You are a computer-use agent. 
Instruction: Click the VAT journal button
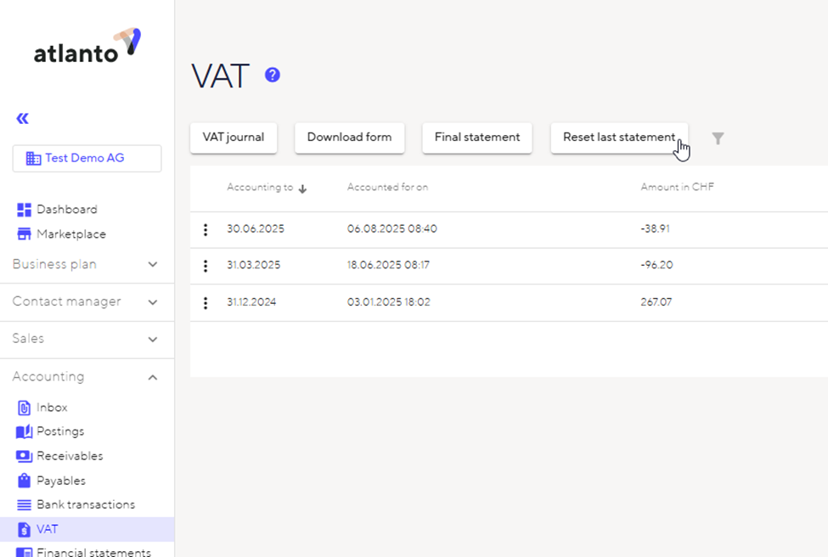coord(233,138)
